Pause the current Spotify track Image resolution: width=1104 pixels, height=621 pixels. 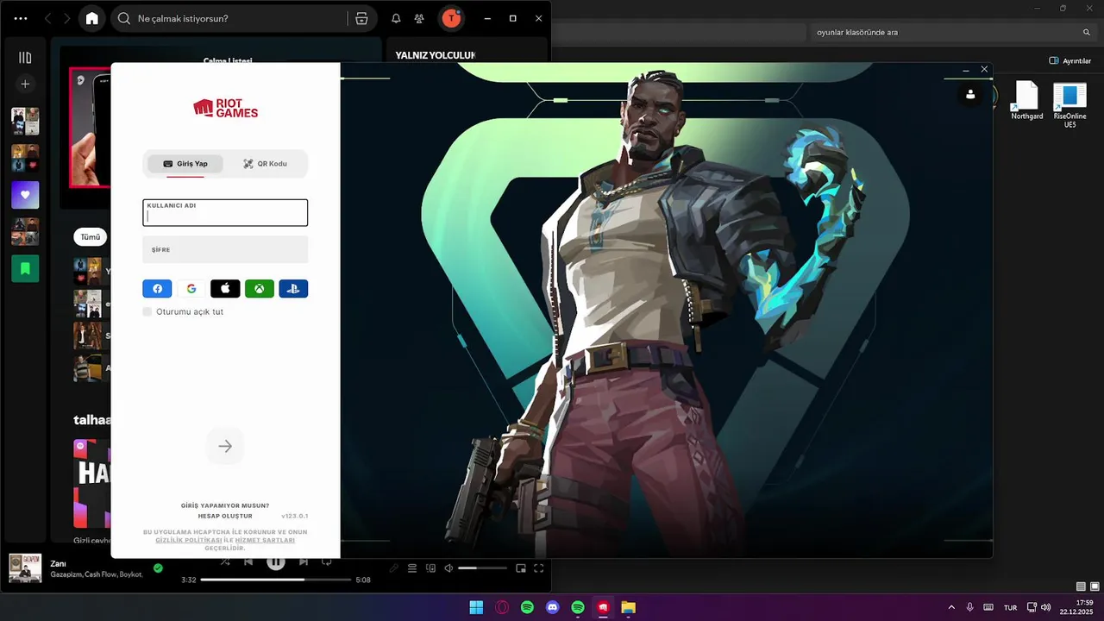click(275, 562)
